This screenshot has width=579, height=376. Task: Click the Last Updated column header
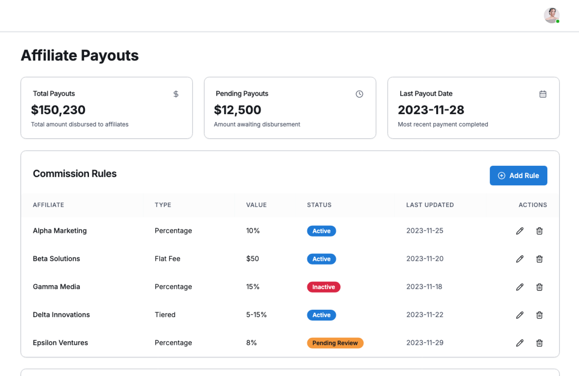point(430,205)
